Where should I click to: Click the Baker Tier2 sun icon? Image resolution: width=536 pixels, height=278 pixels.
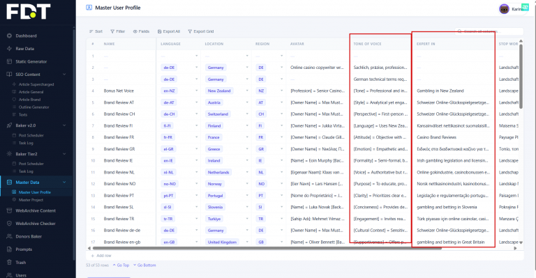9,154
